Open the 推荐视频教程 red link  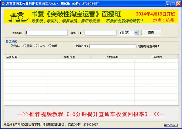click(91, 114)
